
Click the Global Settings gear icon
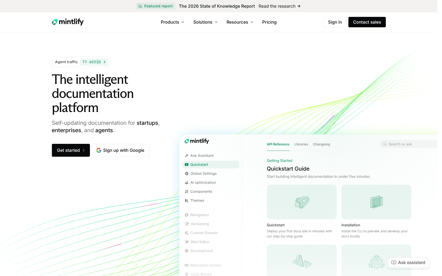tap(187, 174)
